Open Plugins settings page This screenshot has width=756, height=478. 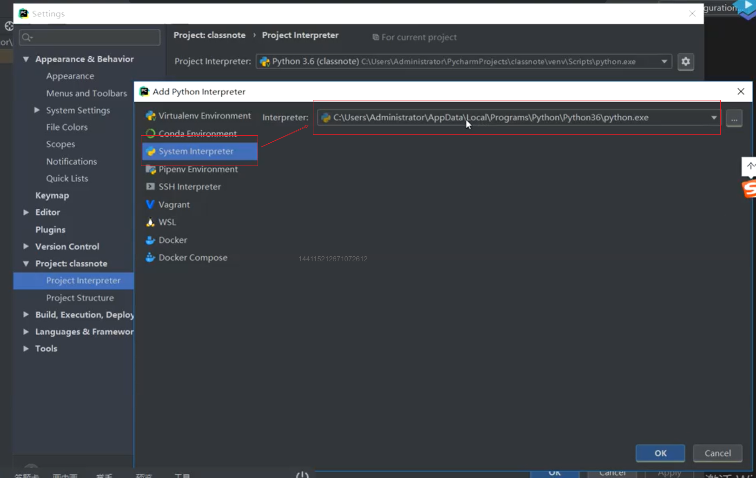tap(50, 230)
